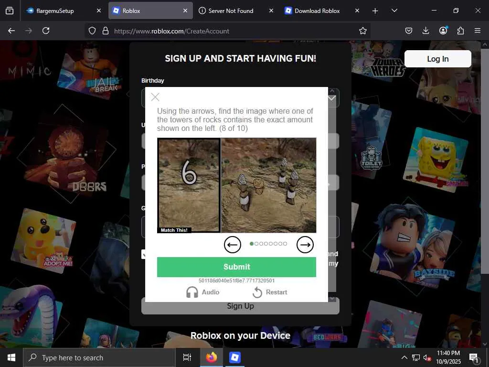Close the flargemuSetup tab

click(99, 11)
